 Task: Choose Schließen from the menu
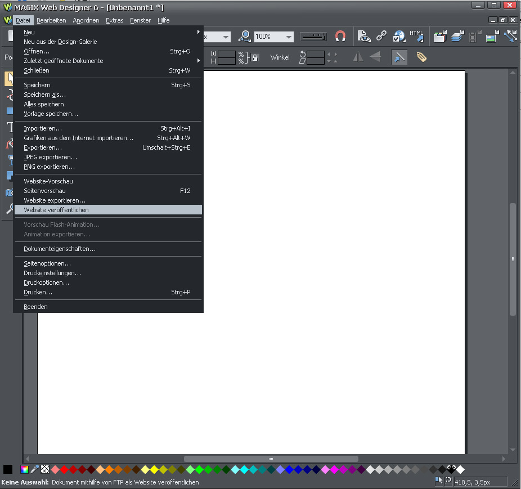(x=109, y=70)
